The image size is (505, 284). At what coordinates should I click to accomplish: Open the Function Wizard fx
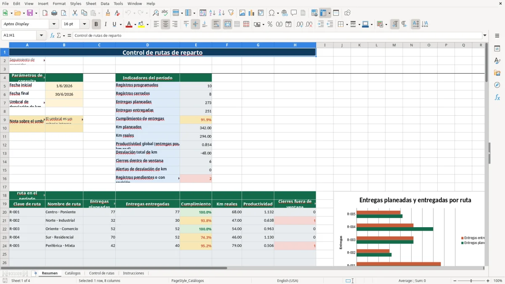[52, 35]
